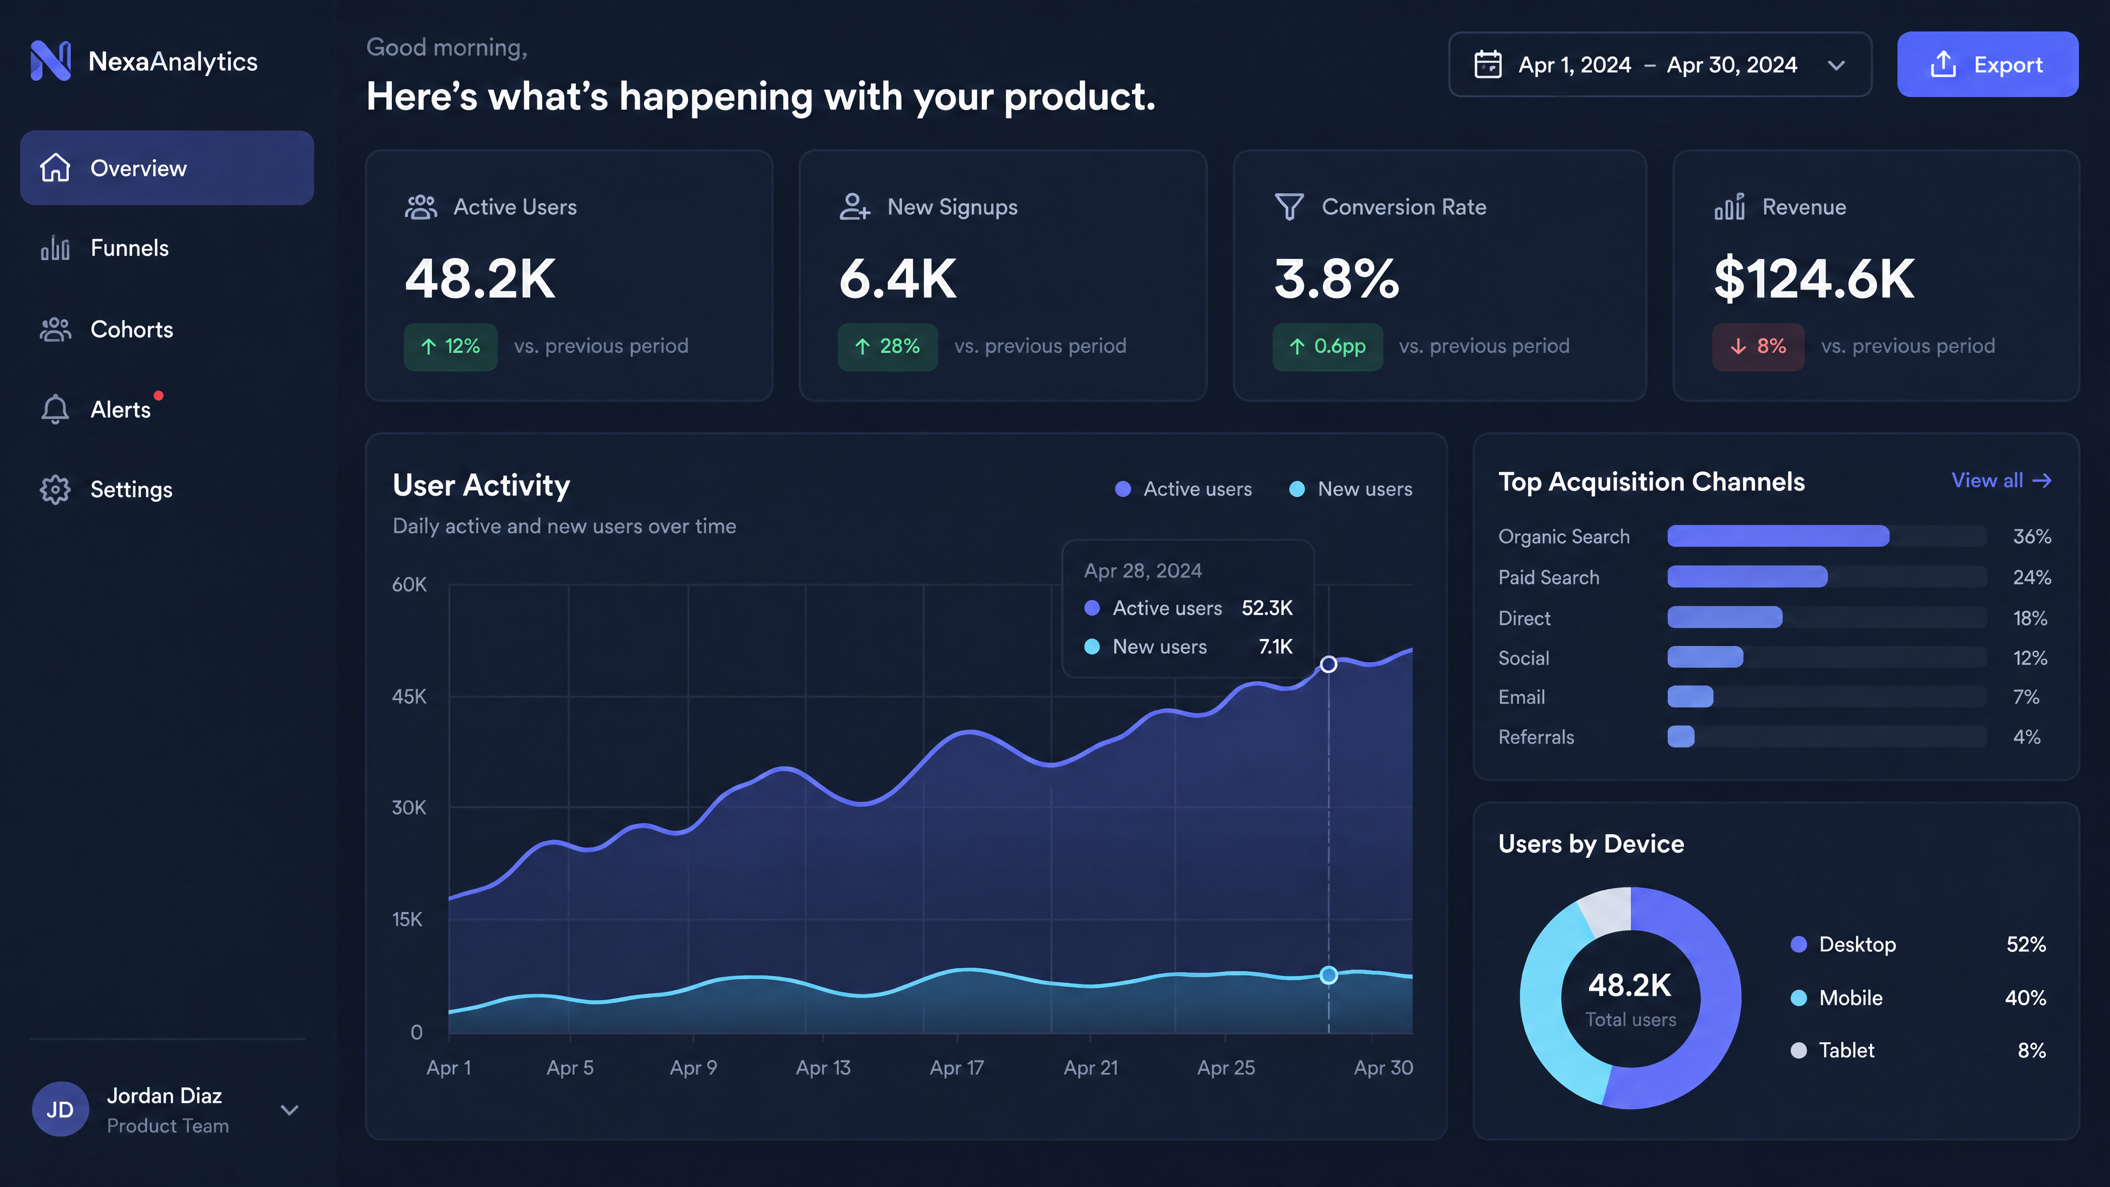The height and width of the screenshot is (1187, 2110).
Task: Click the upload icon on the Export button
Action: coord(1943,64)
